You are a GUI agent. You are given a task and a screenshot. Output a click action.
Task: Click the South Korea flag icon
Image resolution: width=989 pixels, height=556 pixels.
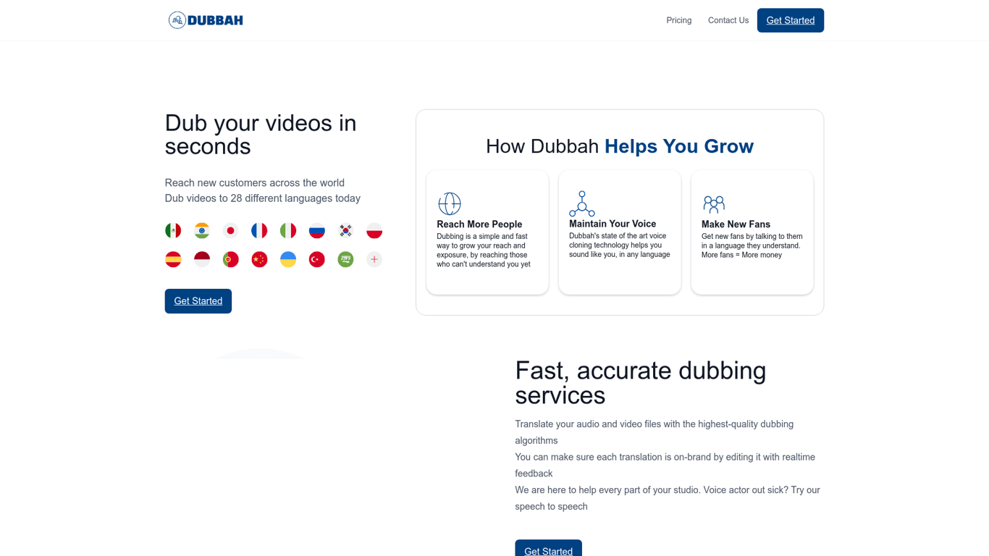point(345,230)
